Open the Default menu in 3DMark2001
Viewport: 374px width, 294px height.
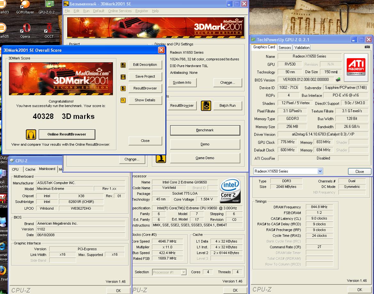[99, 11]
